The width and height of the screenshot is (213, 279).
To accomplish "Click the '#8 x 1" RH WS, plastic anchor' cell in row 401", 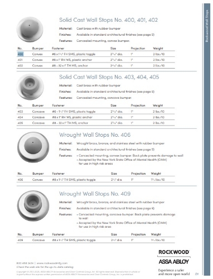I will (72, 60).
